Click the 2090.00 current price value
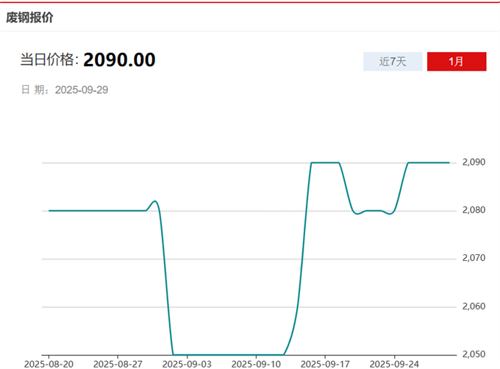500x369 pixels. point(119,60)
